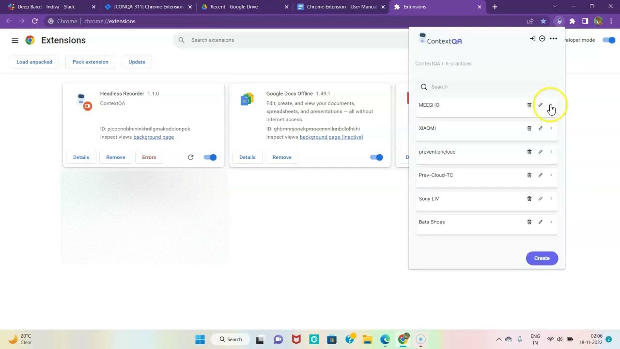Edit the Bata Shoes entry pencil icon

pyautogui.click(x=540, y=222)
